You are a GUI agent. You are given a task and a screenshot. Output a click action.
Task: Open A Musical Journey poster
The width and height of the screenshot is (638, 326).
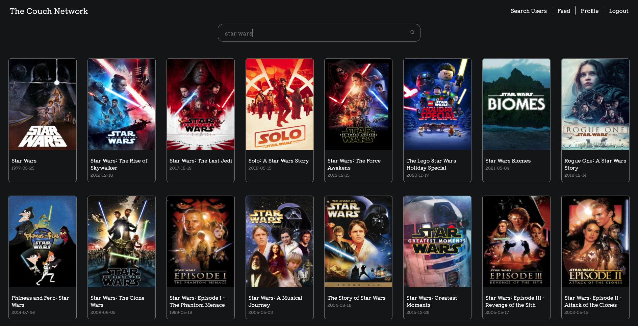pyautogui.click(x=280, y=242)
